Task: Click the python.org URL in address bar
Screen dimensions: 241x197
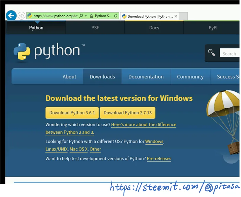Action: click(x=55, y=16)
